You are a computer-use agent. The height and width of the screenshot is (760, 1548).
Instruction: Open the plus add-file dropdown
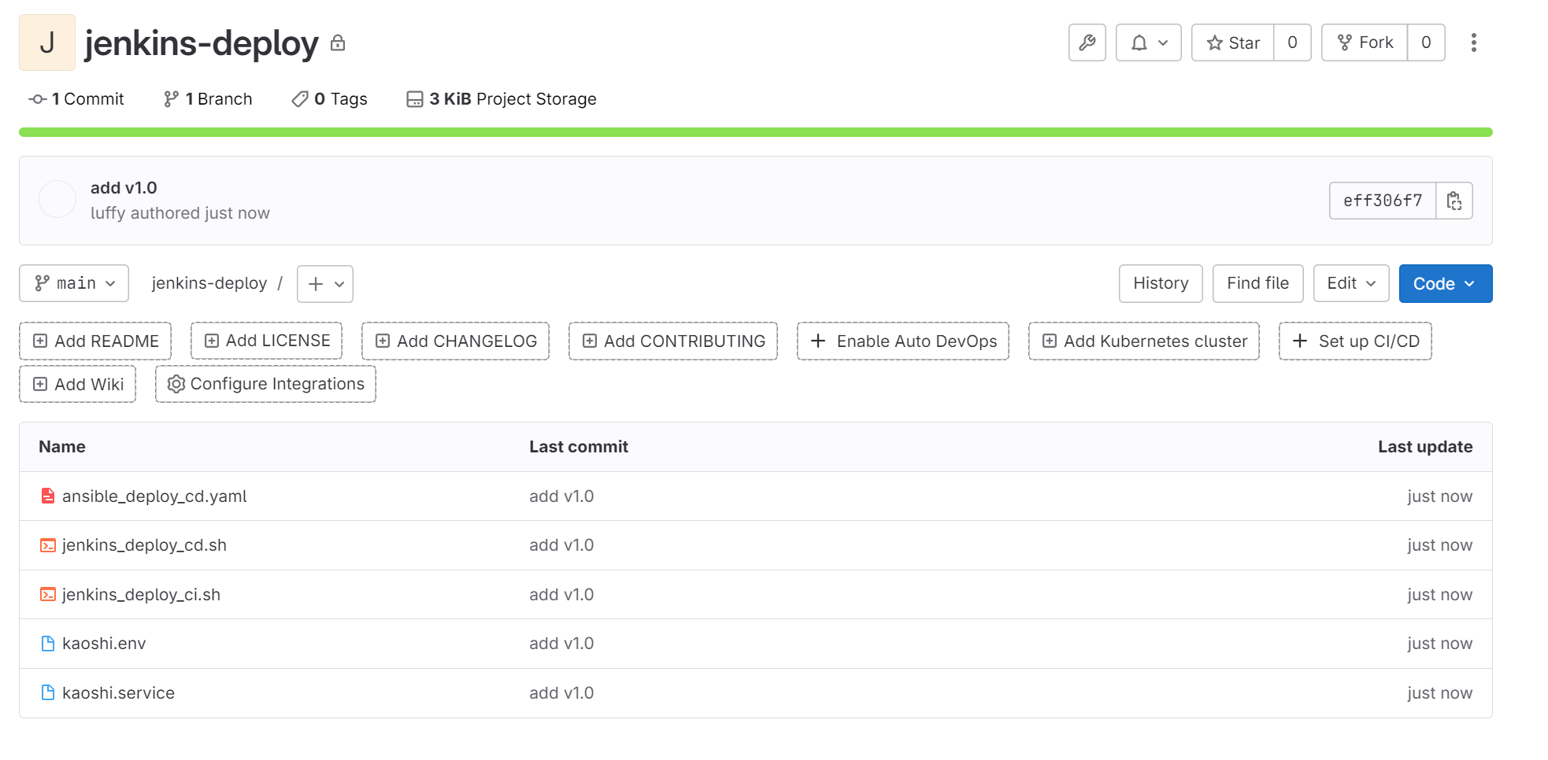[325, 284]
